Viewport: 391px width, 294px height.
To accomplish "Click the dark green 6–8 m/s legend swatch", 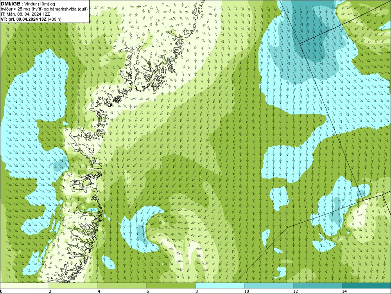I will [171, 285].
